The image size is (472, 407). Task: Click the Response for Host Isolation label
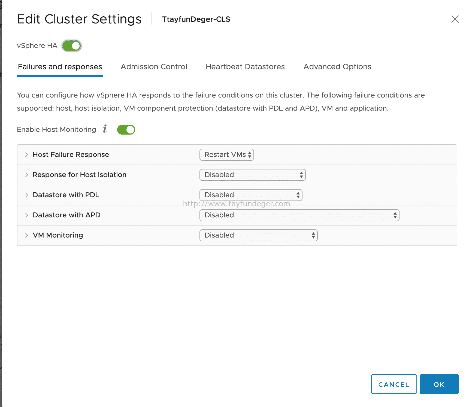coord(80,175)
